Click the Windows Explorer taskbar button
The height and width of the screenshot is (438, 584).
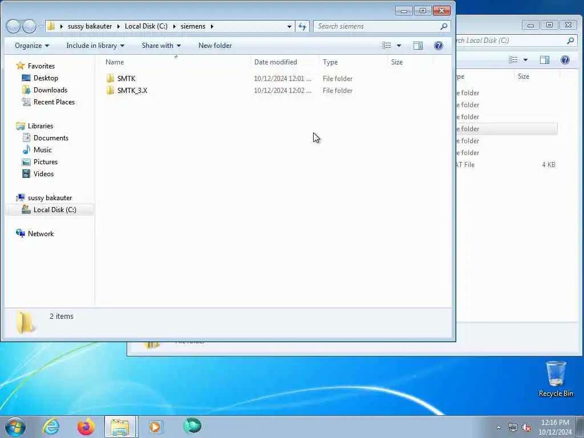120,427
